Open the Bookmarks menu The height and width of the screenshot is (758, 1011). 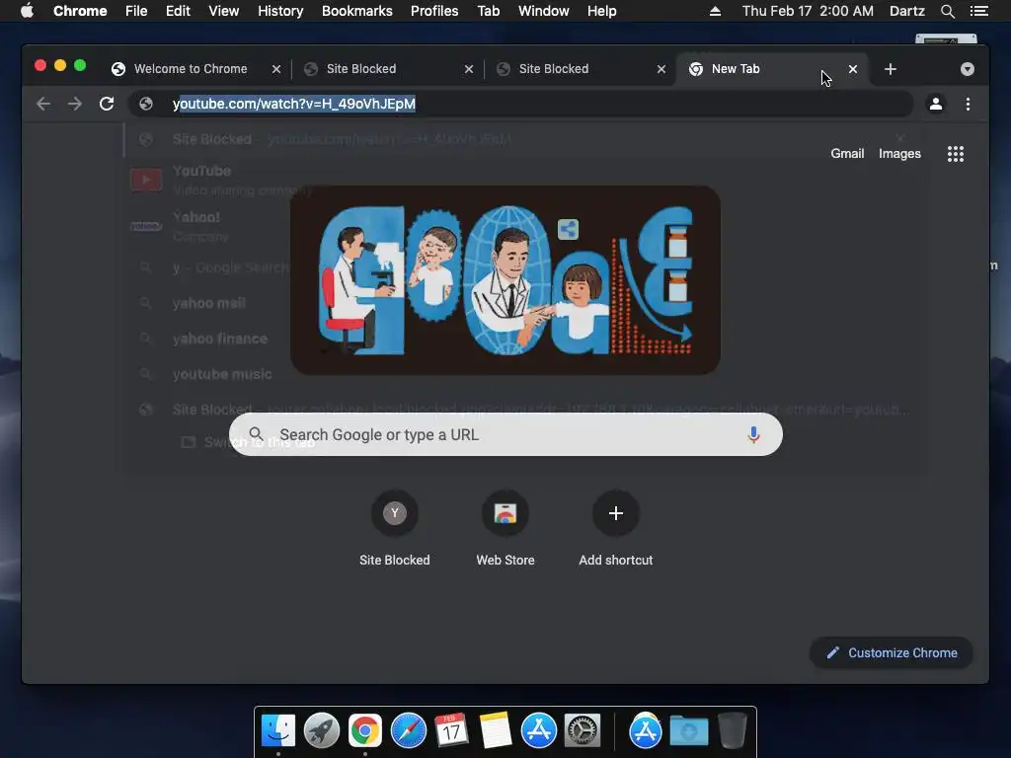(x=356, y=11)
